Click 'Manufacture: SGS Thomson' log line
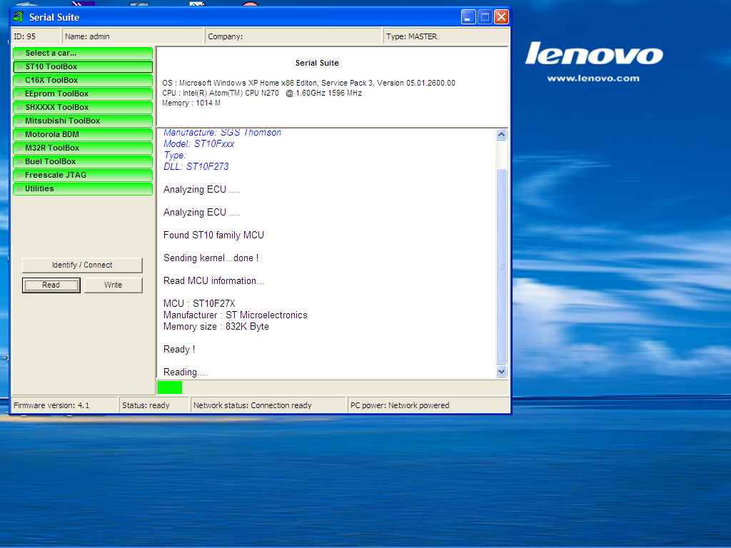Screen dimensions: 731x548 click(223, 133)
